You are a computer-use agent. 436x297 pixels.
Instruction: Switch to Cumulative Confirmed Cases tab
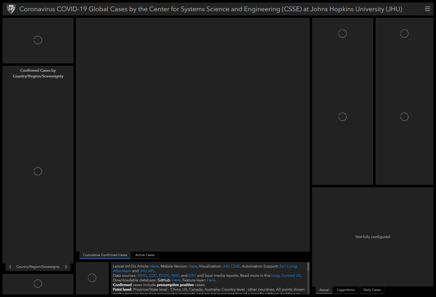tap(105, 255)
